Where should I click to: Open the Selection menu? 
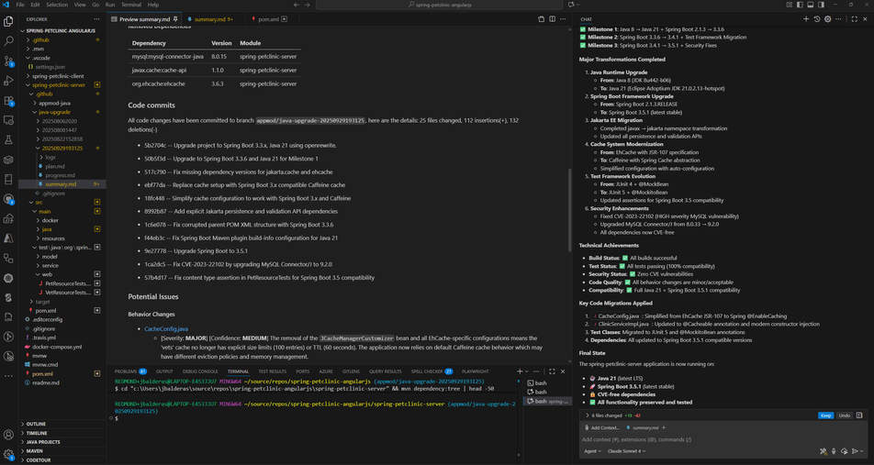[x=56, y=5]
